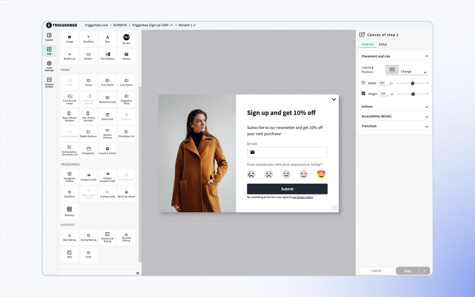Switch to the STYLE tab
The width and height of the screenshot is (475, 297).
pyautogui.click(x=383, y=45)
